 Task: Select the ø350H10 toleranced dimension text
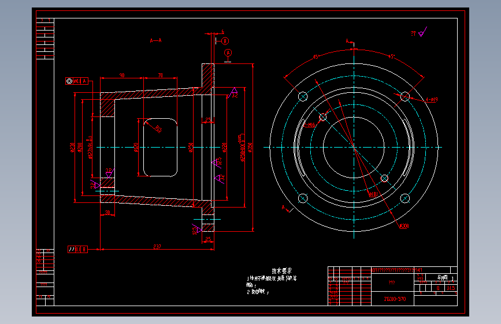[x=242, y=148]
